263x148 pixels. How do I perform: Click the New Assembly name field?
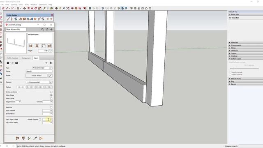pos(16,29)
